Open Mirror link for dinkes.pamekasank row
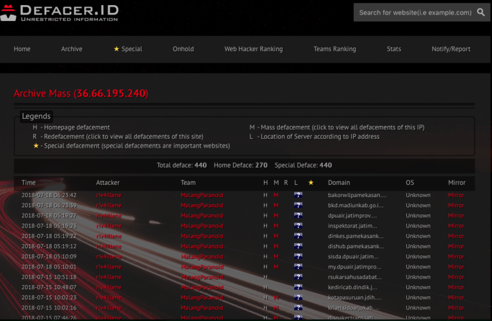 [x=456, y=236]
